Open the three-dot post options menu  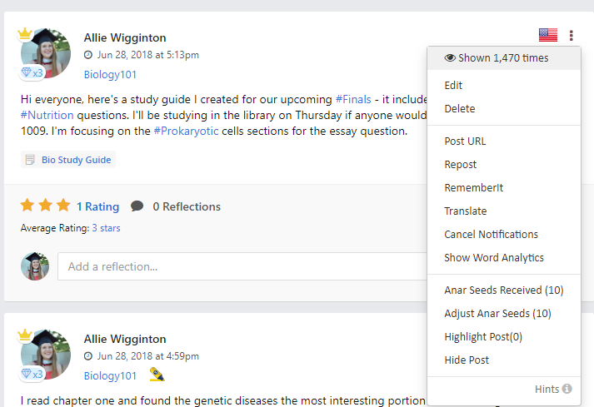571,35
